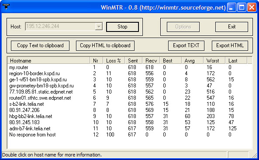Sort by the Last column header
The image size is (259, 160).
236,61
